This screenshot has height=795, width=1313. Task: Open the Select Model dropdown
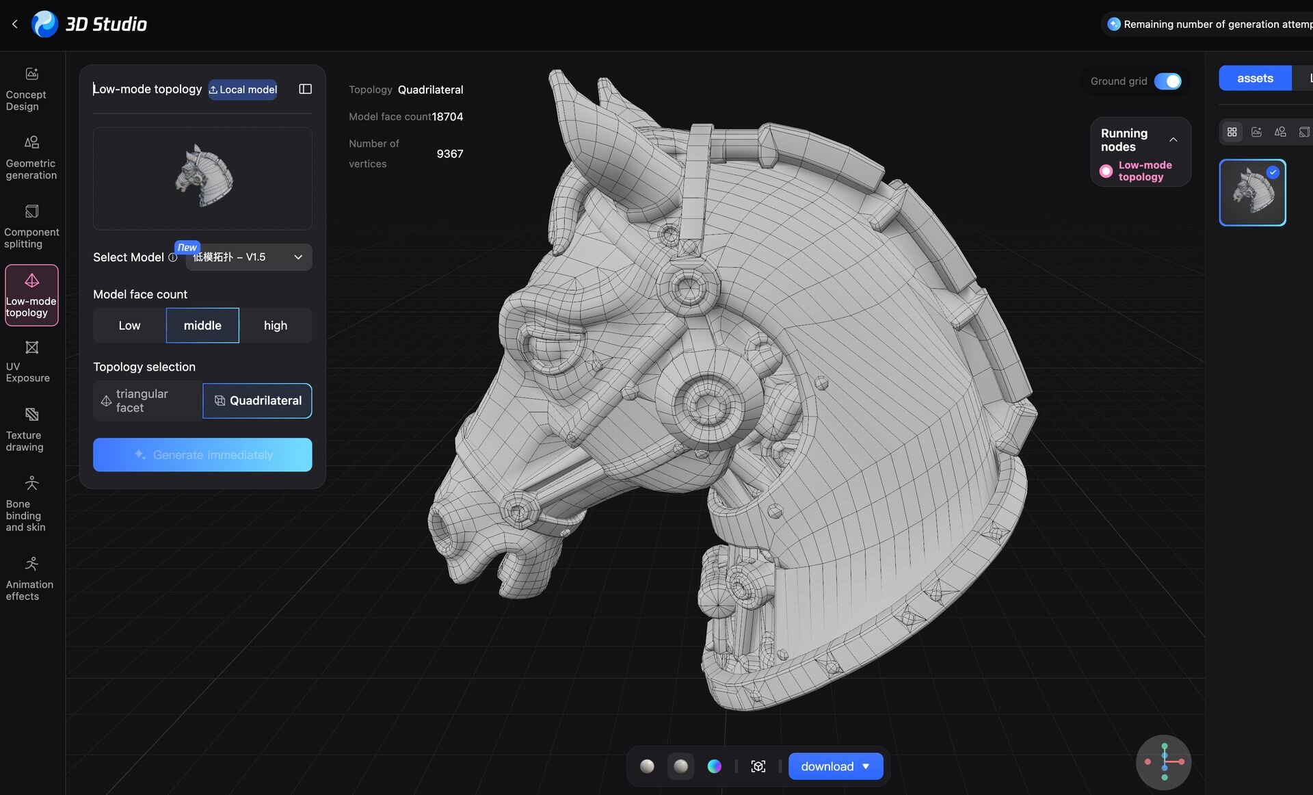[x=248, y=257]
